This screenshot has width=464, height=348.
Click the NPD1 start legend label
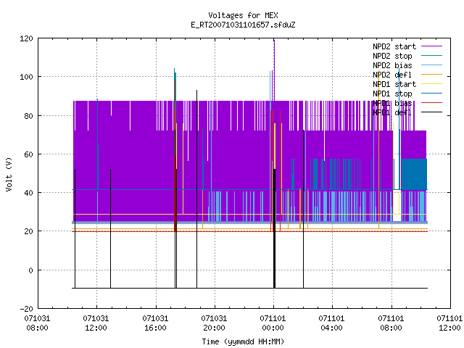tap(394, 84)
